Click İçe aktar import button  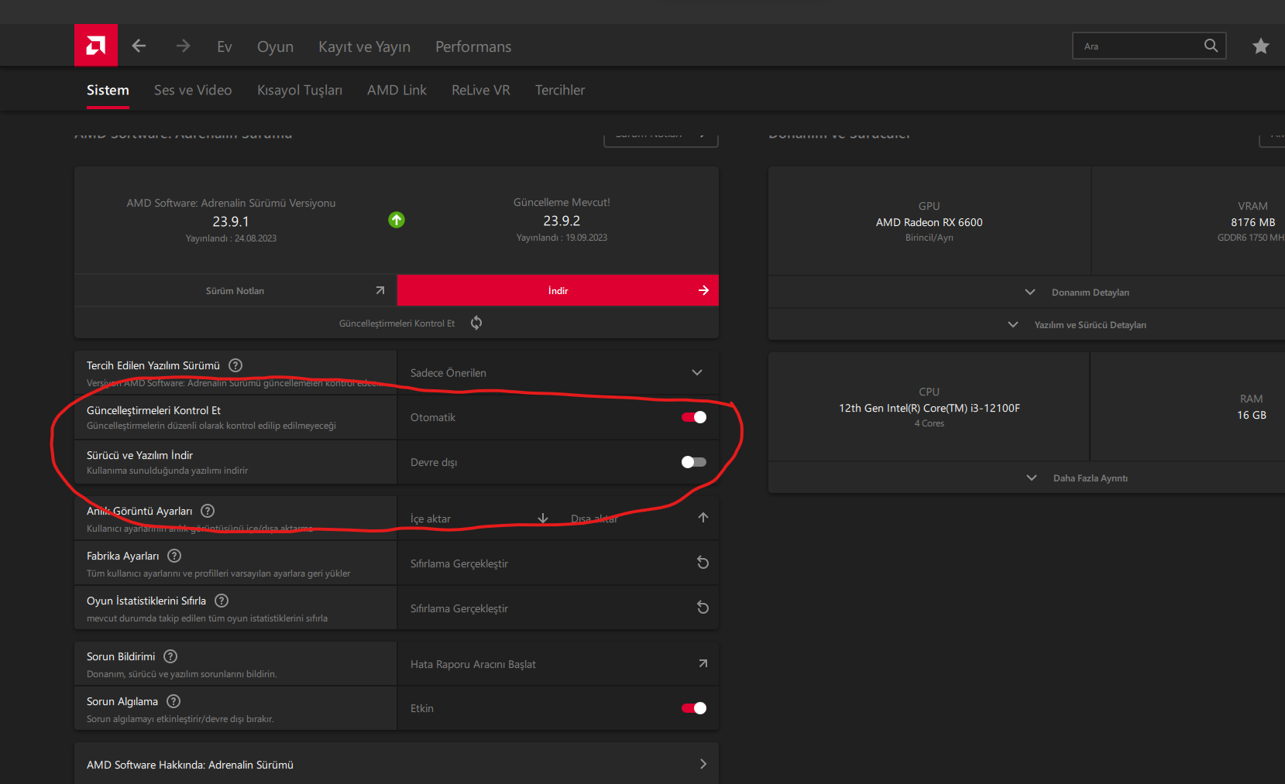pos(479,518)
